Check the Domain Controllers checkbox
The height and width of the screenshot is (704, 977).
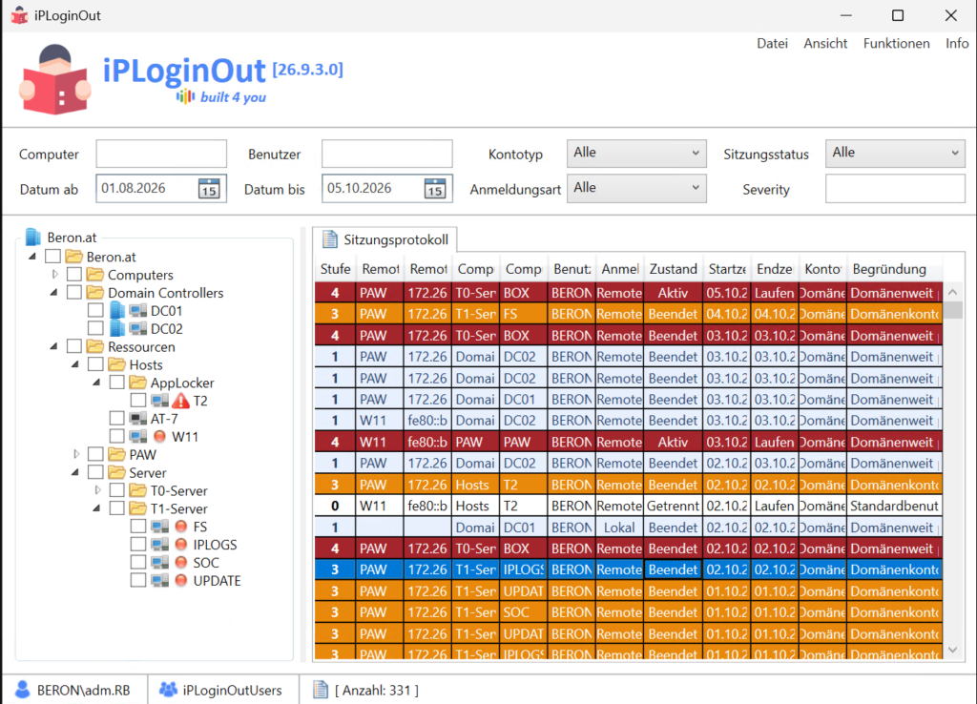(74, 292)
